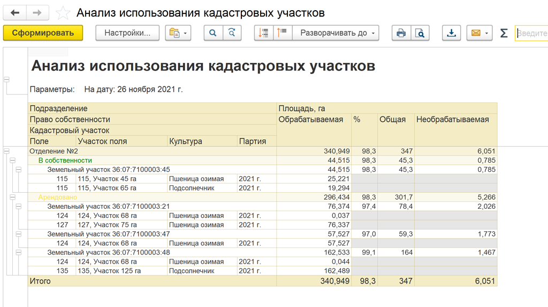The width and height of the screenshot is (548, 307).
Task: Click the search input field on toolbar
Action: click(x=532, y=33)
